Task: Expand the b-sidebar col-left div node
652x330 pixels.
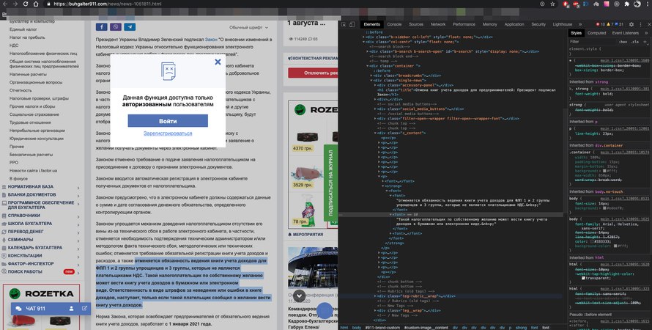Action: point(363,37)
